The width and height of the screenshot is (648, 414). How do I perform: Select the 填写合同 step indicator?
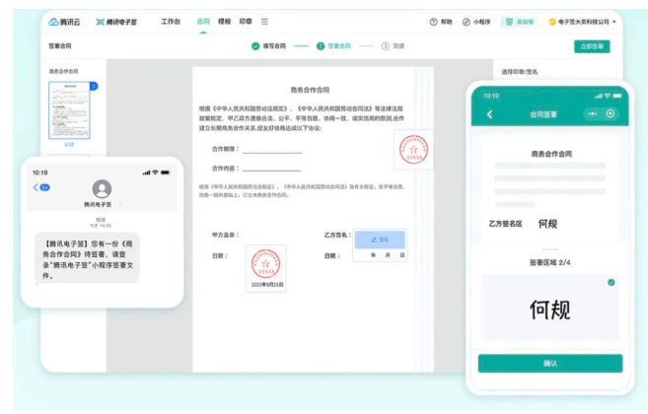point(268,46)
